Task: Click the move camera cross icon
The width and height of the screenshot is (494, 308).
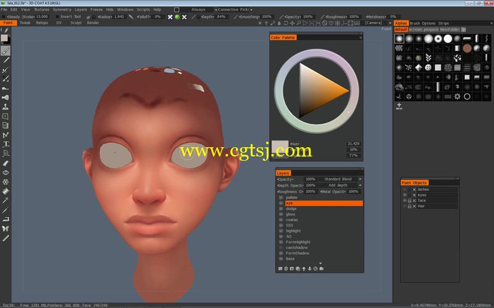Action: pyautogui.click(x=292, y=23)
